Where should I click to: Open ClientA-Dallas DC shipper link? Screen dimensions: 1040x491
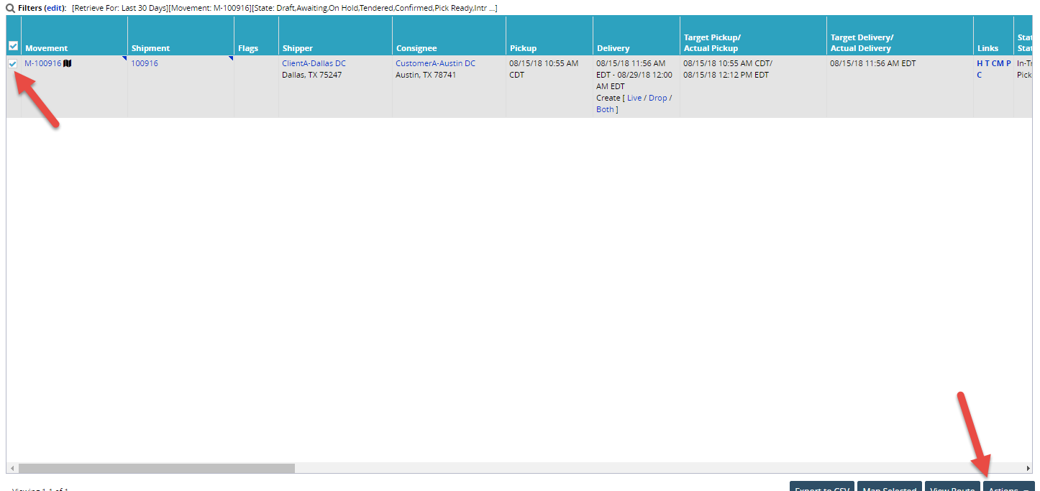tap(314, 63)
